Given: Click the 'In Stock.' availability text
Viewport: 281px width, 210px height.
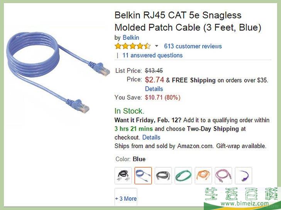Looking at the screenshot, I should pyautogui.click(x=130, y=111).
